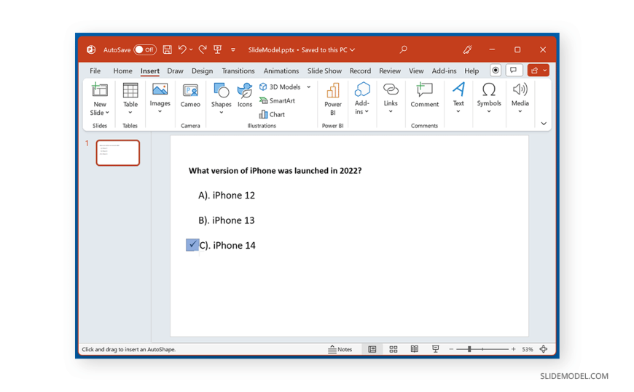Insert a Chart from the ribbon

click(x=272, y=114)
